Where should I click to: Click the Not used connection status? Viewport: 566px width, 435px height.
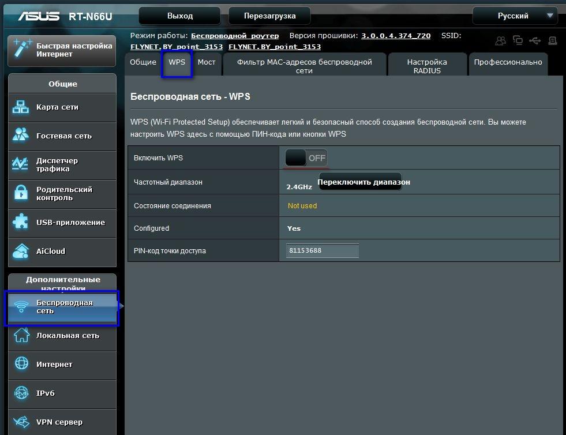point(302,206)
